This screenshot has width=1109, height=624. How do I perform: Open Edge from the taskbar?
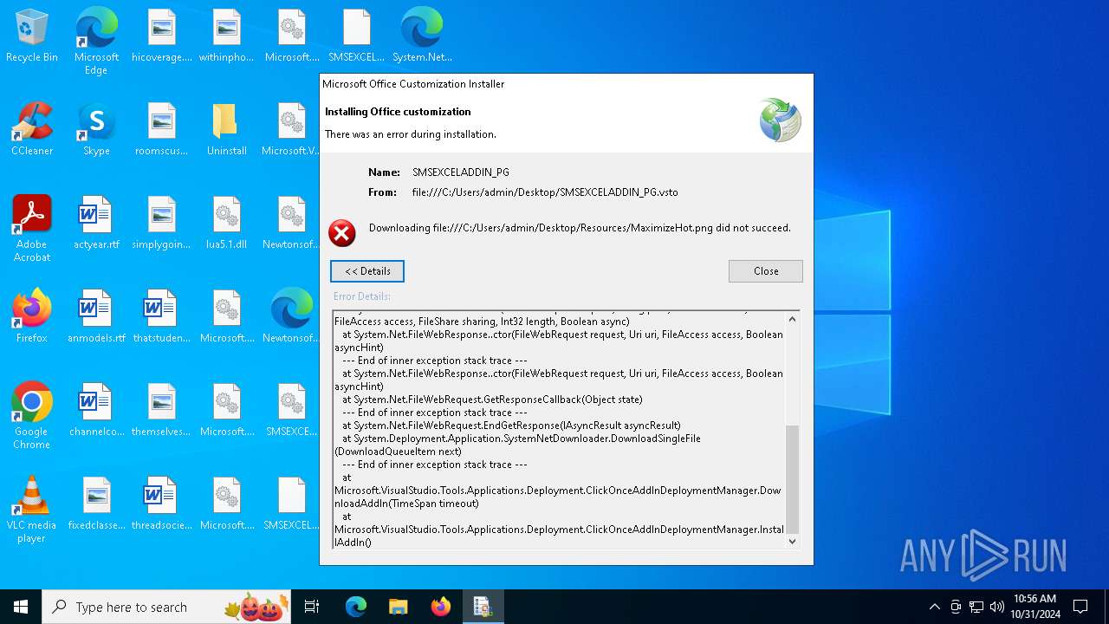pyautogui.click(x=356, y=607)
